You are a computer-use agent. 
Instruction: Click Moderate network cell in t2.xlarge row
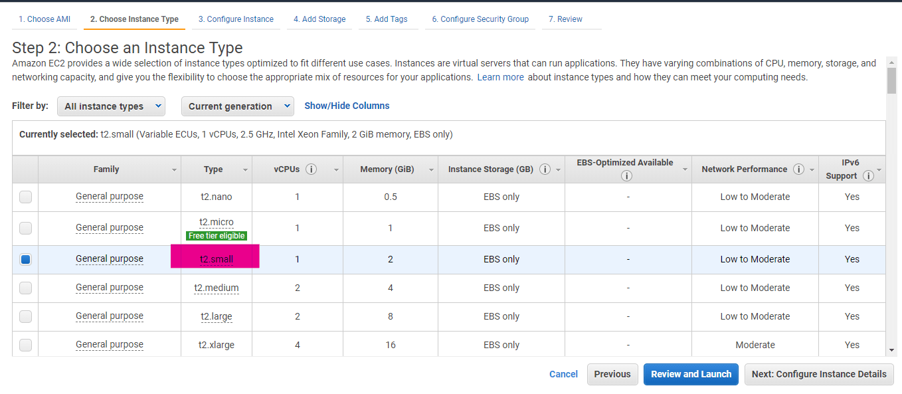click(x=755, y=345)
